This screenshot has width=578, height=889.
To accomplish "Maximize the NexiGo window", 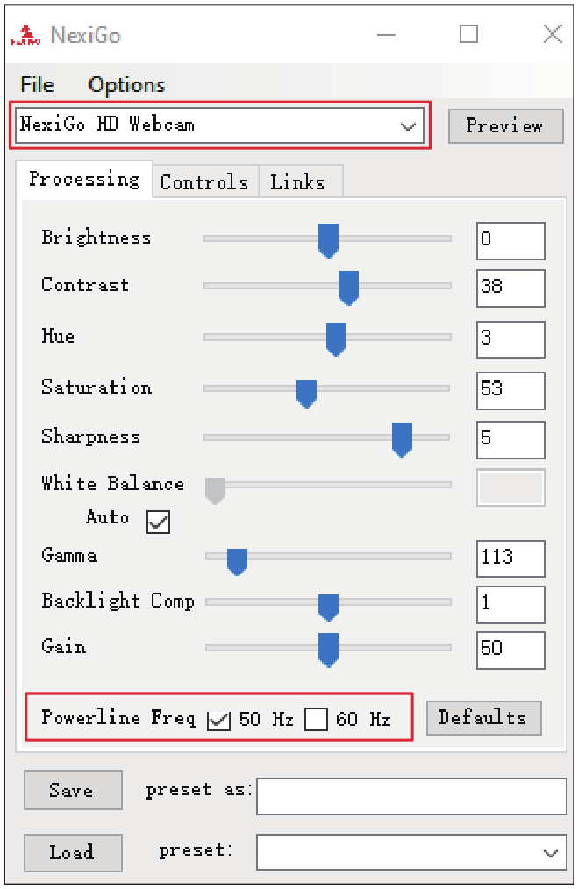I will [468, 34].
